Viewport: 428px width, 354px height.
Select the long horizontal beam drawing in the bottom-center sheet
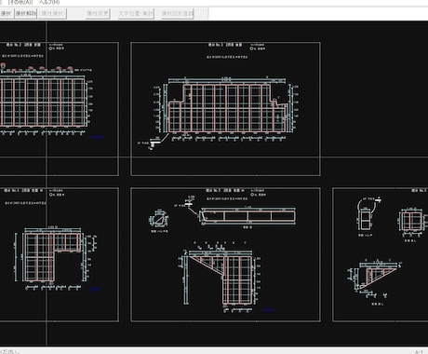coord(247,216)
